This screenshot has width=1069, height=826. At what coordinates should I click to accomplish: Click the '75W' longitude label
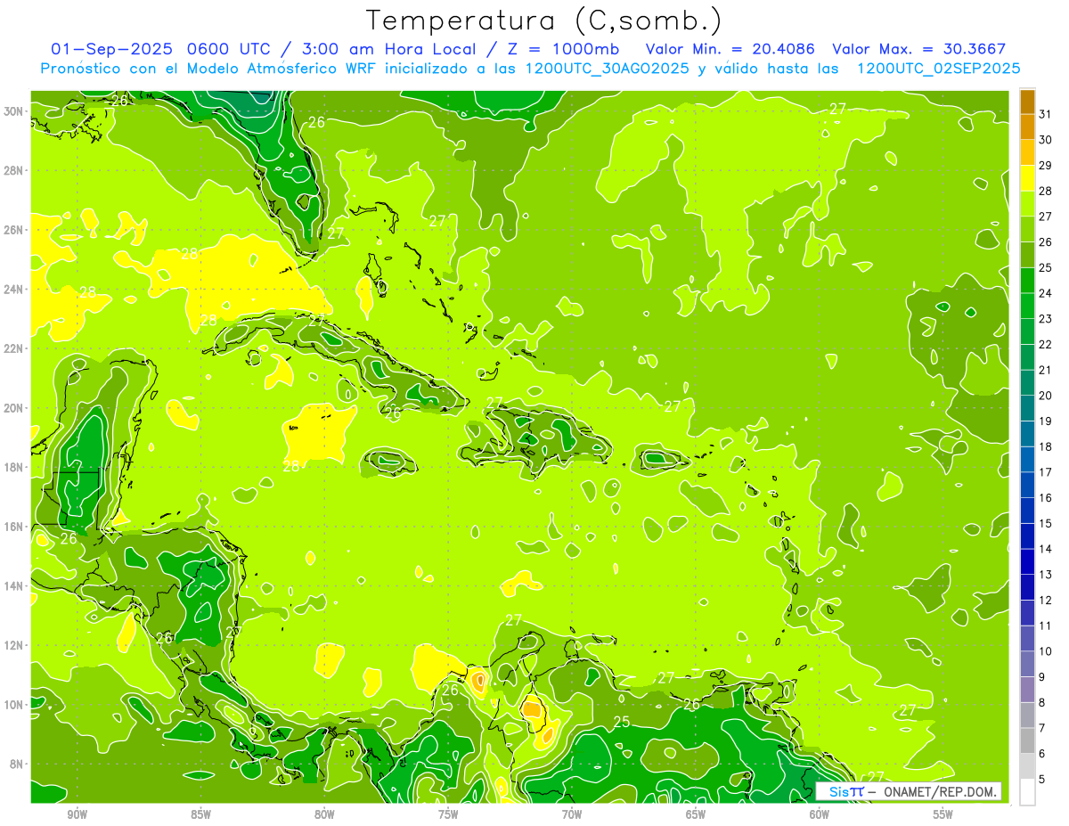[x=448, y=814]
